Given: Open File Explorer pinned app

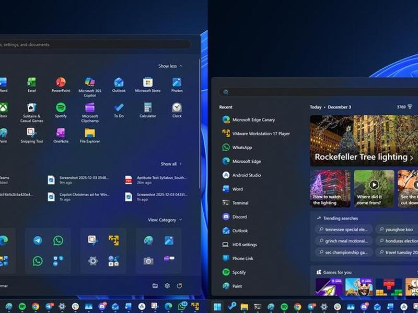Looking at the screenshot, I should coord(90,136).
